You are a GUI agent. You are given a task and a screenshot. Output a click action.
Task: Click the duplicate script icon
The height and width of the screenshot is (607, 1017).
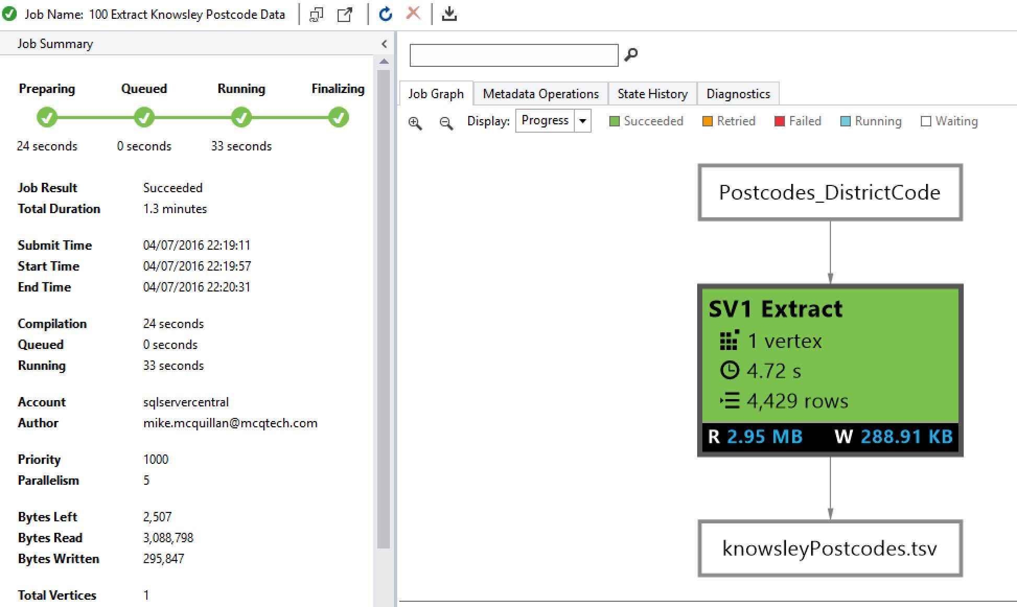[316, 15]
